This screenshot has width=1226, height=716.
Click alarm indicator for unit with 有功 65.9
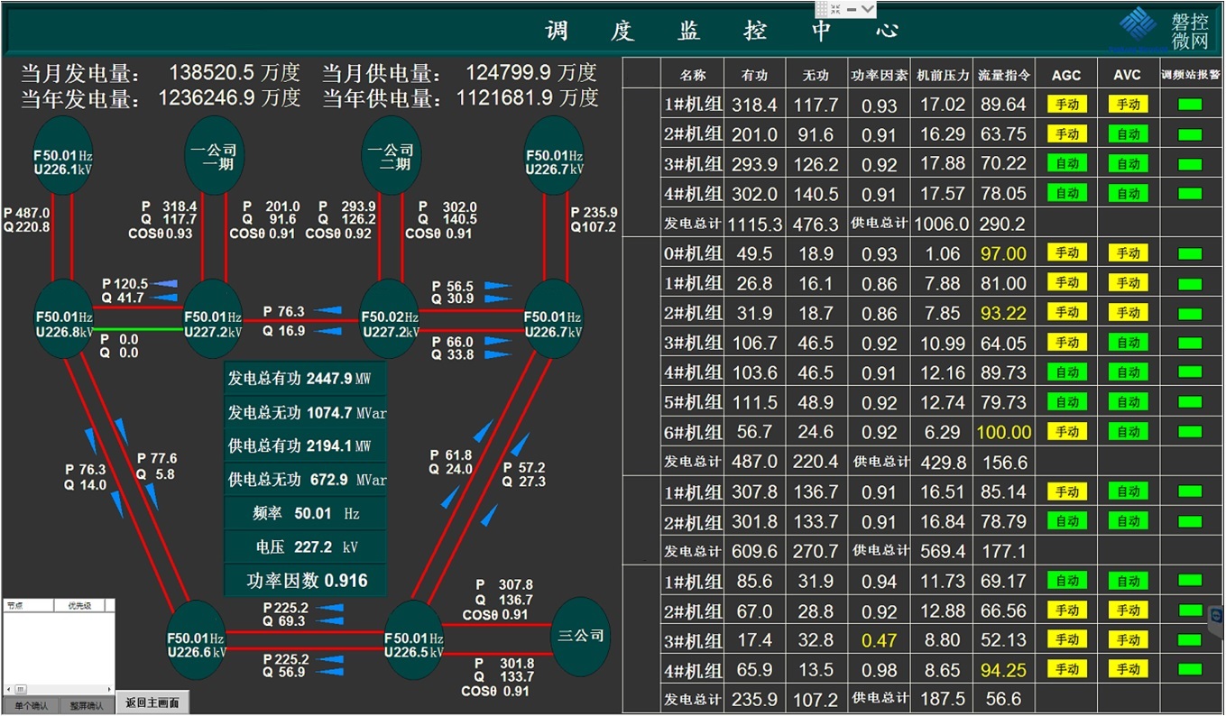coord(1190,669)
